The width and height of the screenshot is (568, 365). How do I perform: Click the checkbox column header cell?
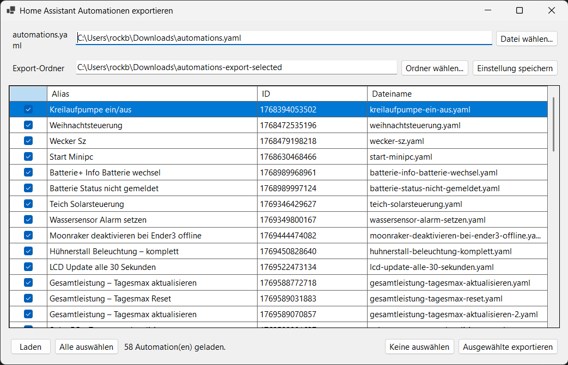(28, 93)
